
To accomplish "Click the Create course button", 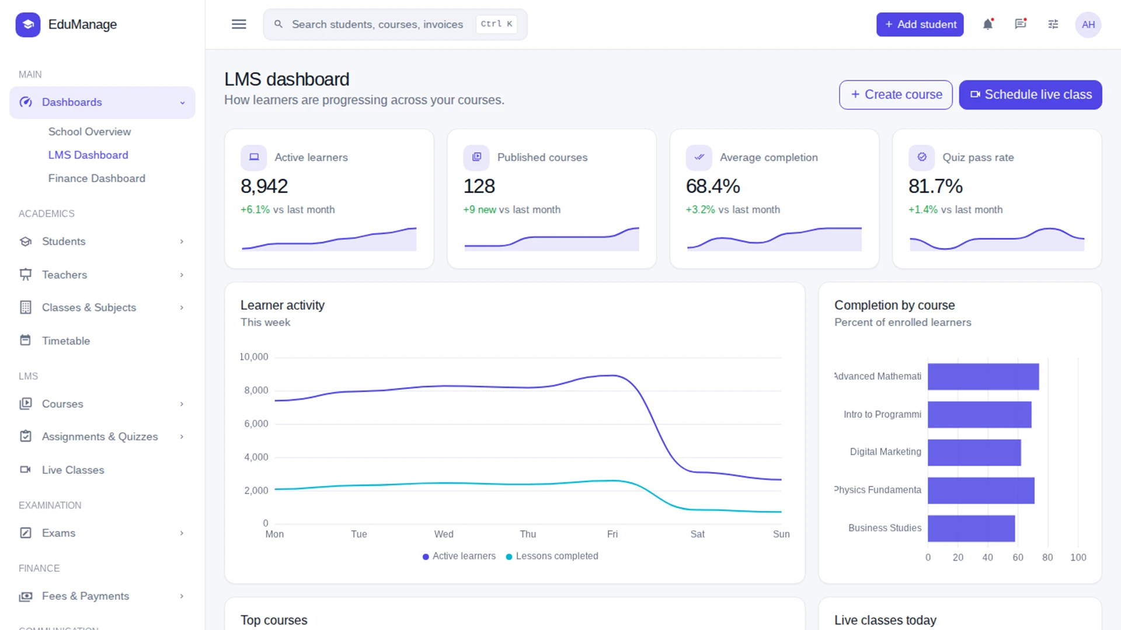I will (x=896, y=94).
